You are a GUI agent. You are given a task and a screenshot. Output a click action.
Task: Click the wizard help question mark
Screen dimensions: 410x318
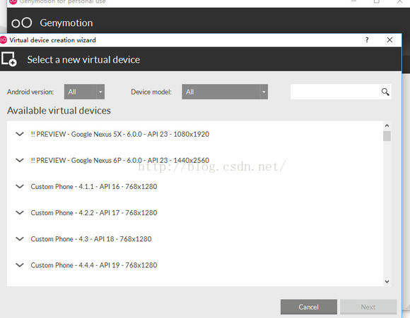tap(367, 40)
